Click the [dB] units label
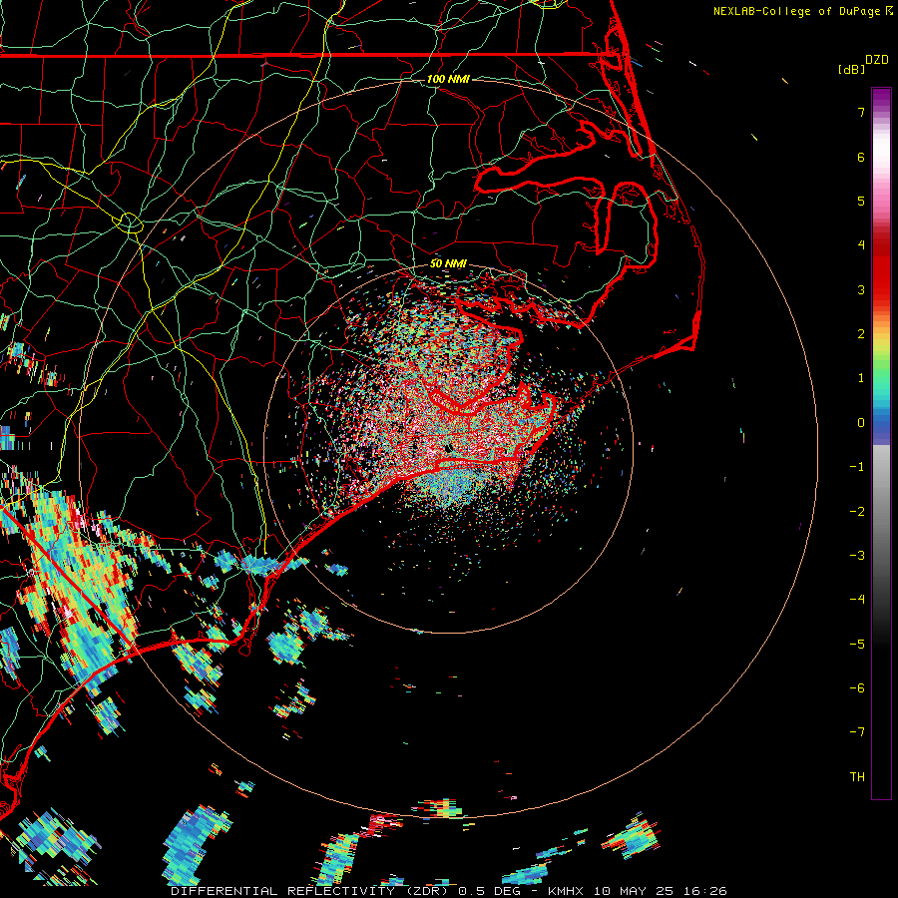 point(852,69)
